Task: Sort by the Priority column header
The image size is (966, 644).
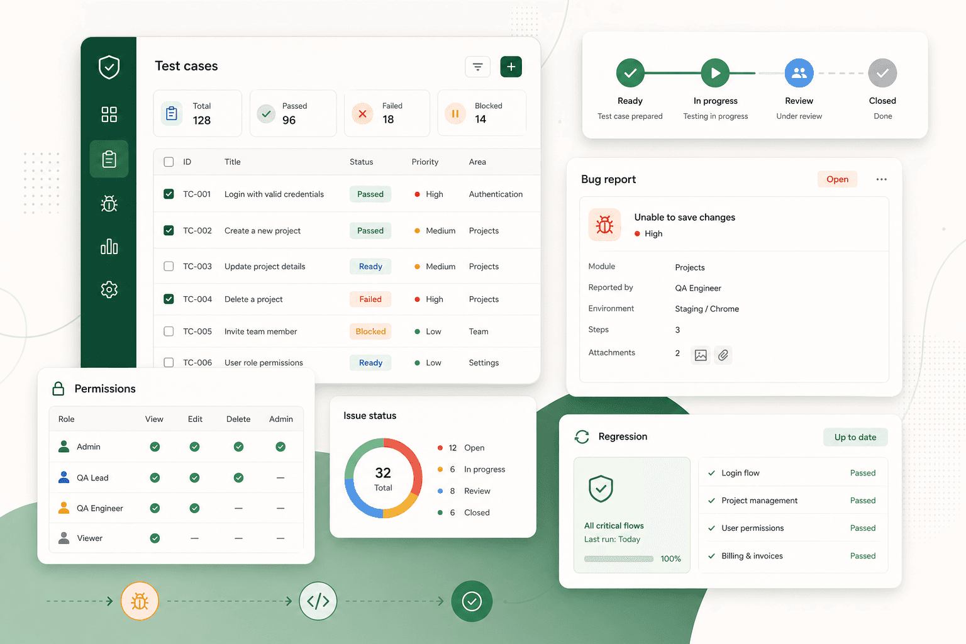Action: pos(425,162)
